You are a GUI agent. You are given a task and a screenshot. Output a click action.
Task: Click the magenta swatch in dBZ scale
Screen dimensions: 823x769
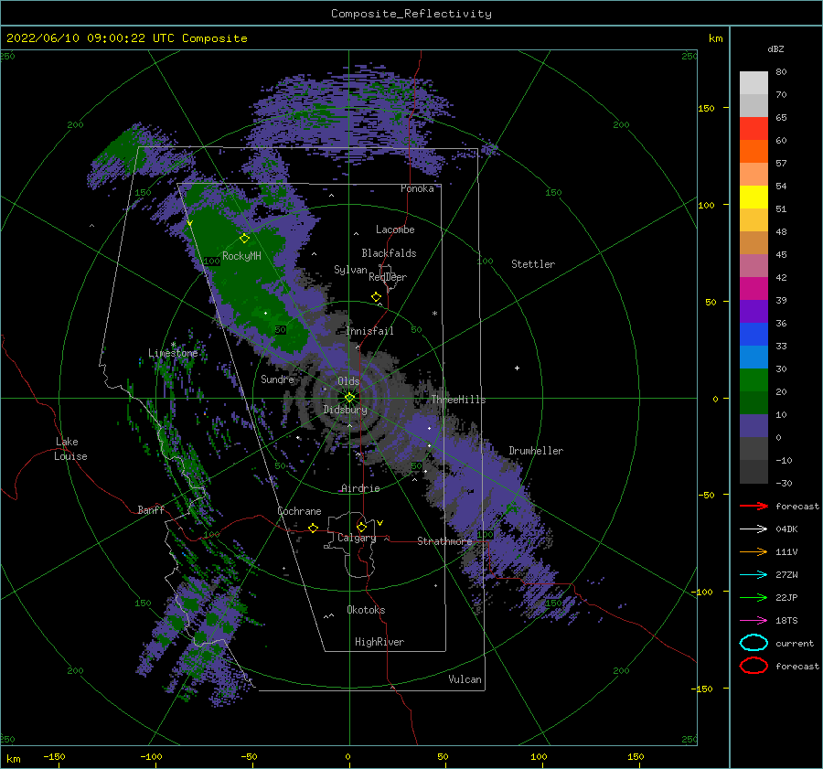[x=754, y=289]
